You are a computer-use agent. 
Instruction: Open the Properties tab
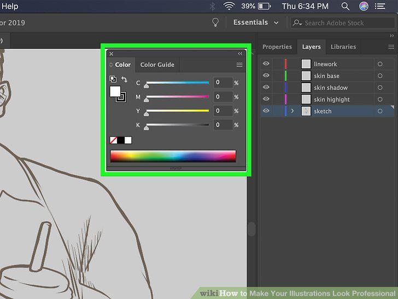click(277, 47)
